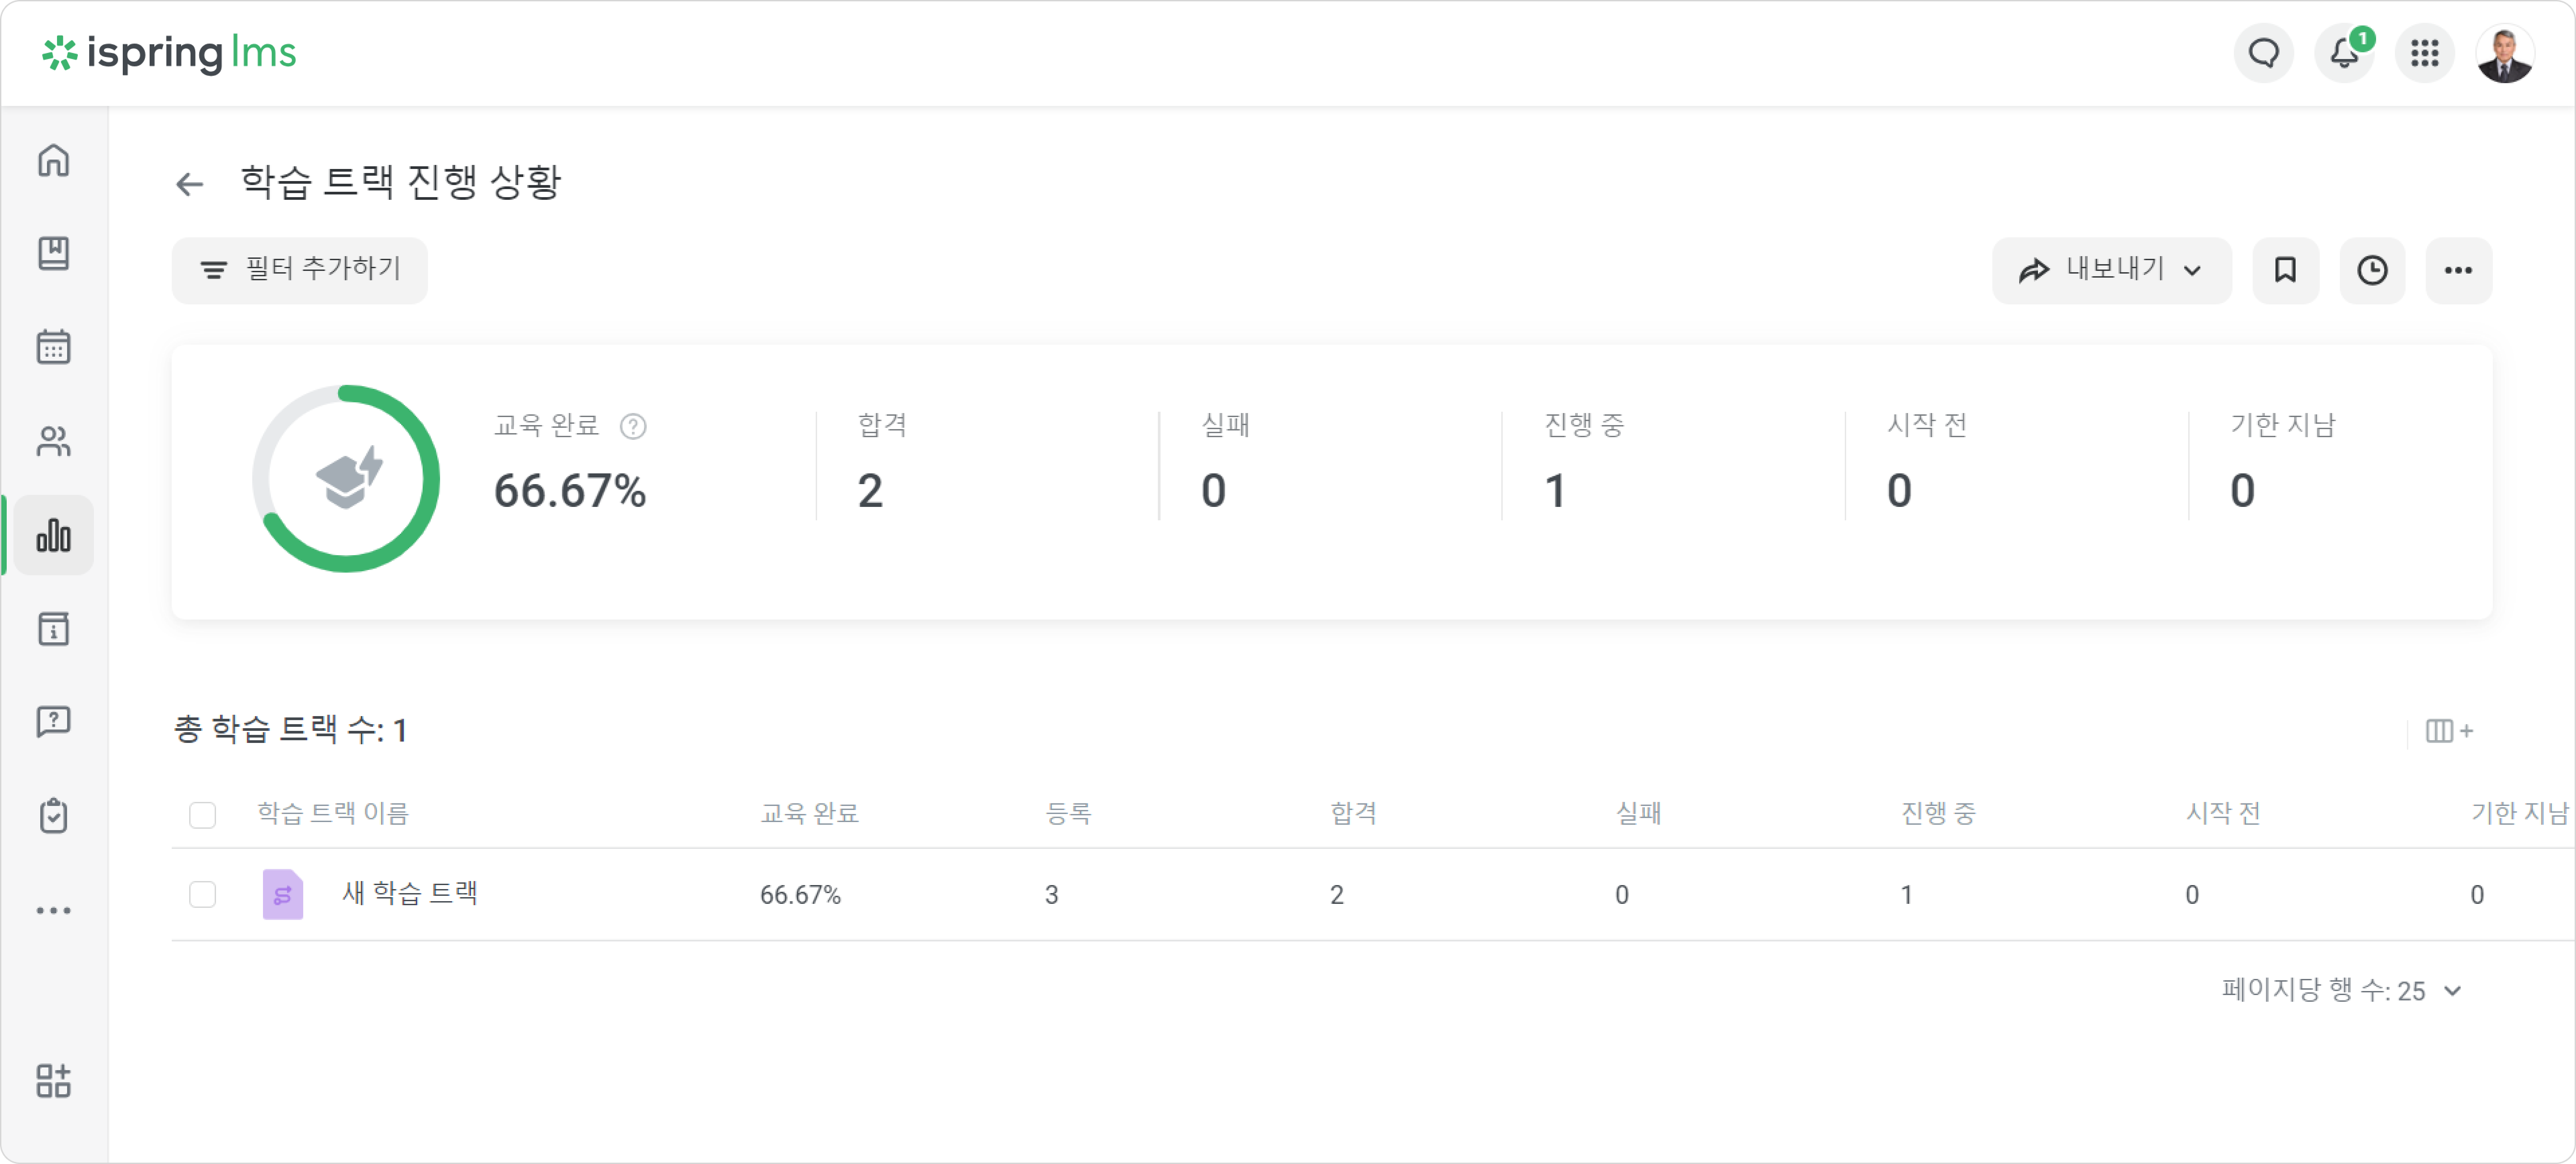Go back using the arrow icon
This screenshot has height=1164, width=2576.
189,184
